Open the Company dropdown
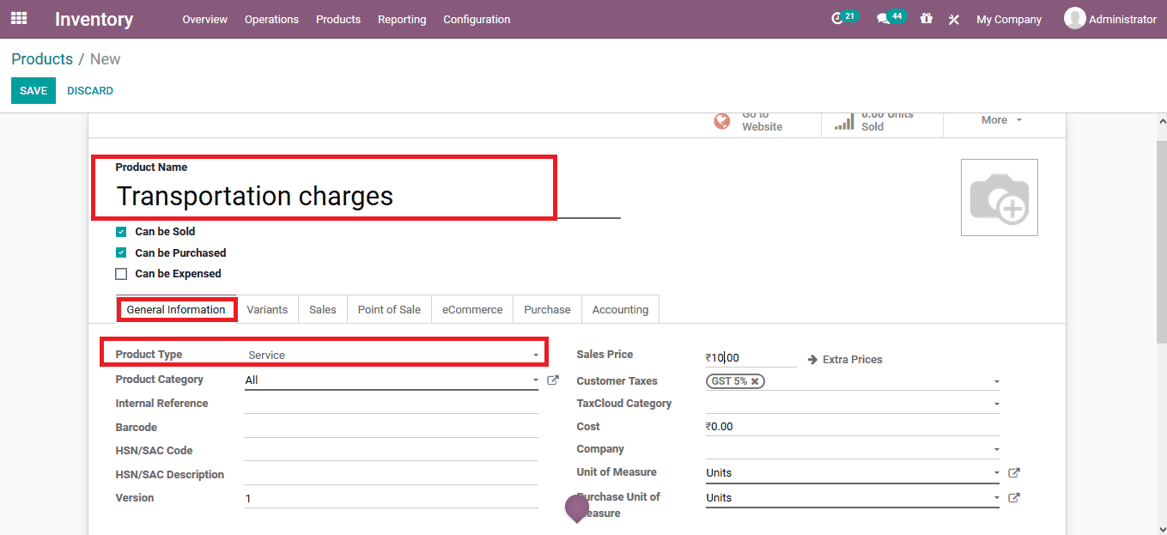This screenshot has height=535, width=1167. click(x=852, y=449)
